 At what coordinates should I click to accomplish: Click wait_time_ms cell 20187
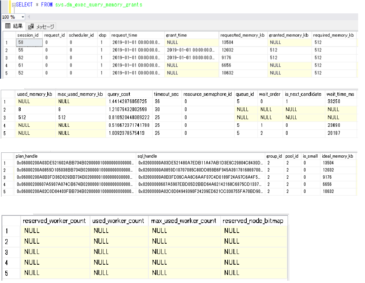[x=341, y=133]
